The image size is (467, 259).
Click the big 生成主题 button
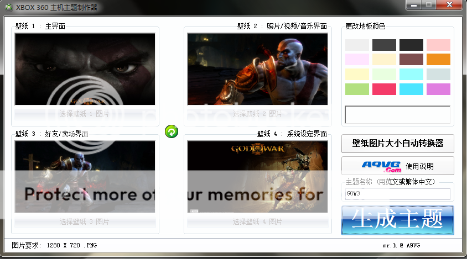(x=397, y=220)
